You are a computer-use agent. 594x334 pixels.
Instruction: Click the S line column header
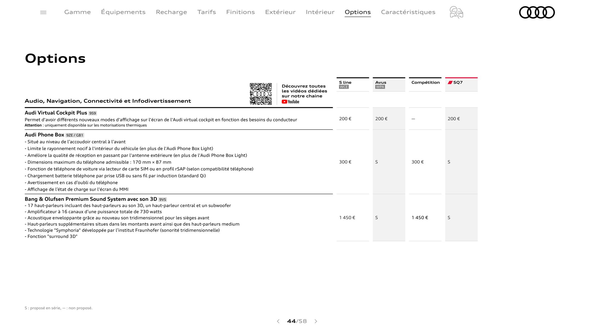coord(353,84)
